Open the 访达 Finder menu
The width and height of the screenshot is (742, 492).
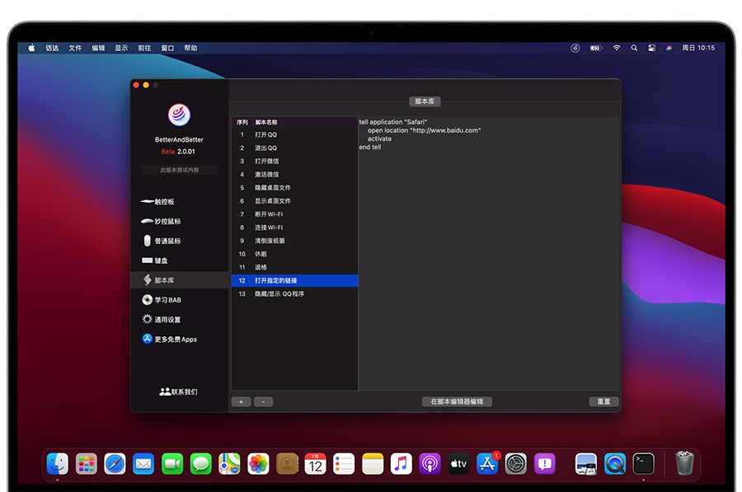[52, 48]
